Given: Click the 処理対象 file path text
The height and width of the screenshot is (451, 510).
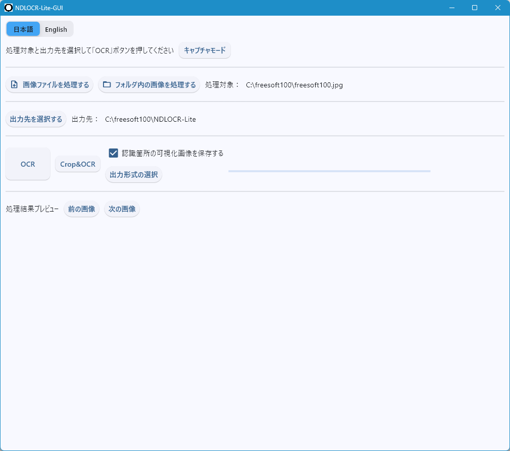Looking at the screenshot, I should coord(294,85).
